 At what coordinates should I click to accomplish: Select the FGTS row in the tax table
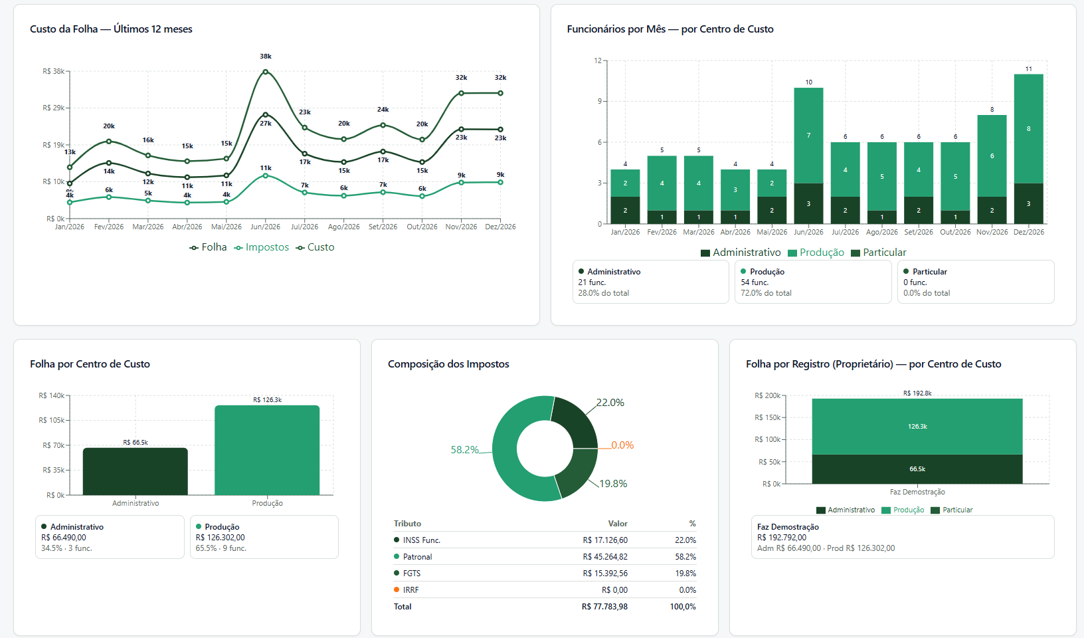click(x=545, y=574)
